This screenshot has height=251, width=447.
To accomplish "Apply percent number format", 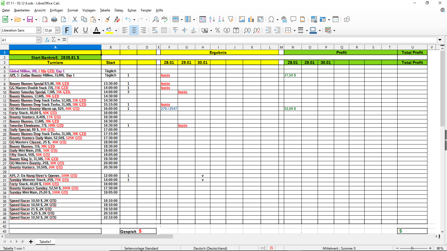I will (218, 30).
